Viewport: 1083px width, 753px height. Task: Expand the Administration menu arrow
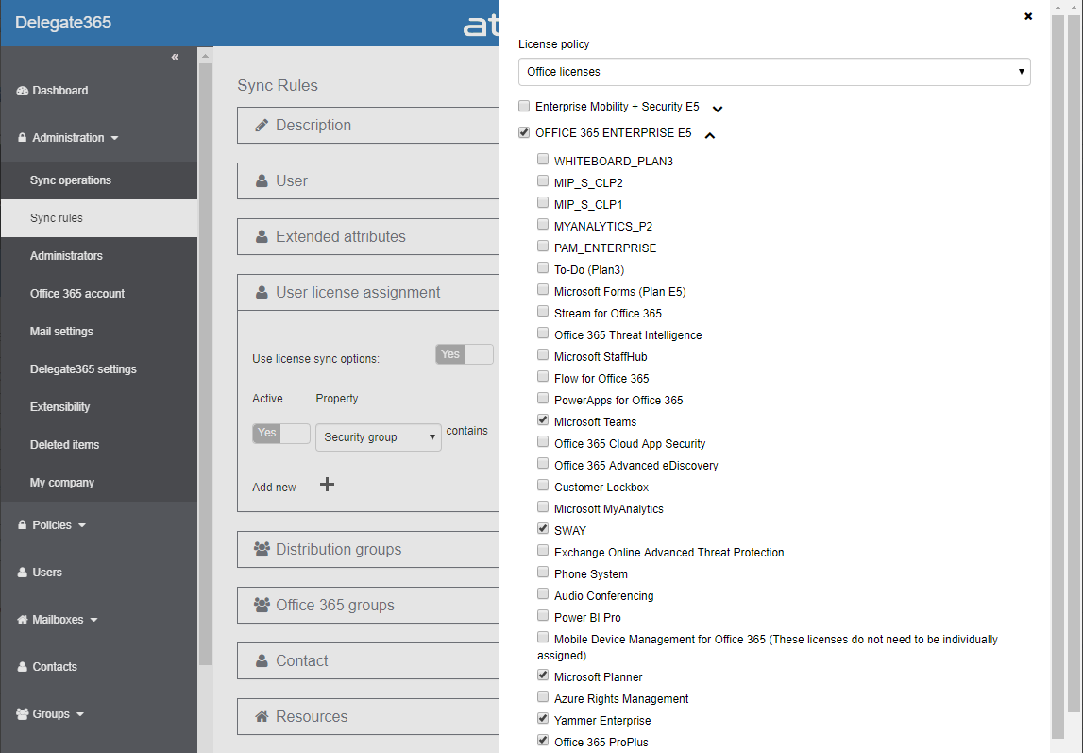point(114,138)
